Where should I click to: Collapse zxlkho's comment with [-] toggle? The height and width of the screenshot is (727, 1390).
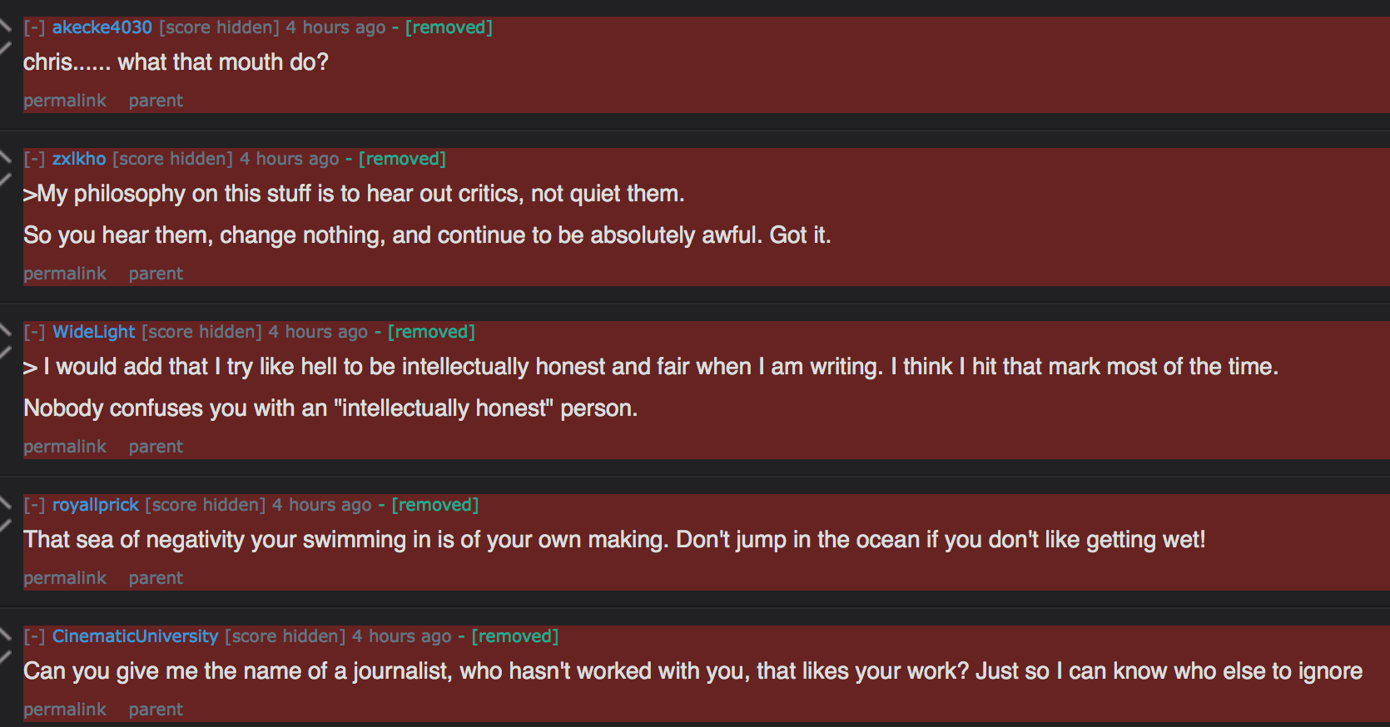(x=34, y=159)
